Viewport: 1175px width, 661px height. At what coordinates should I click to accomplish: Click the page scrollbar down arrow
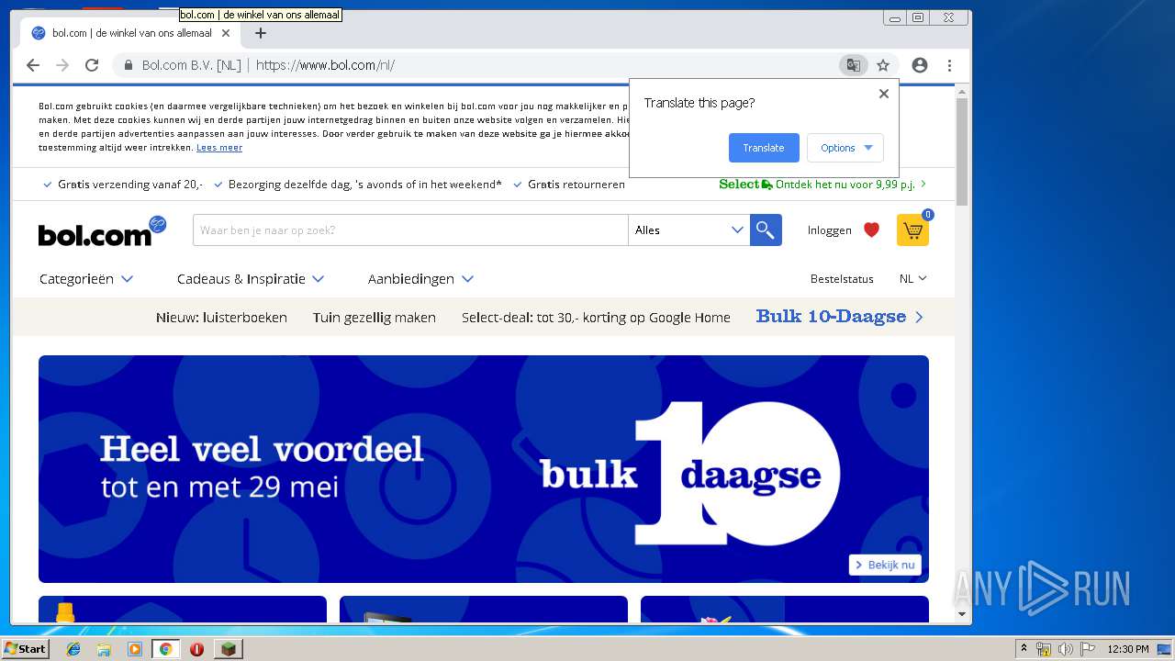click(962, 614)
